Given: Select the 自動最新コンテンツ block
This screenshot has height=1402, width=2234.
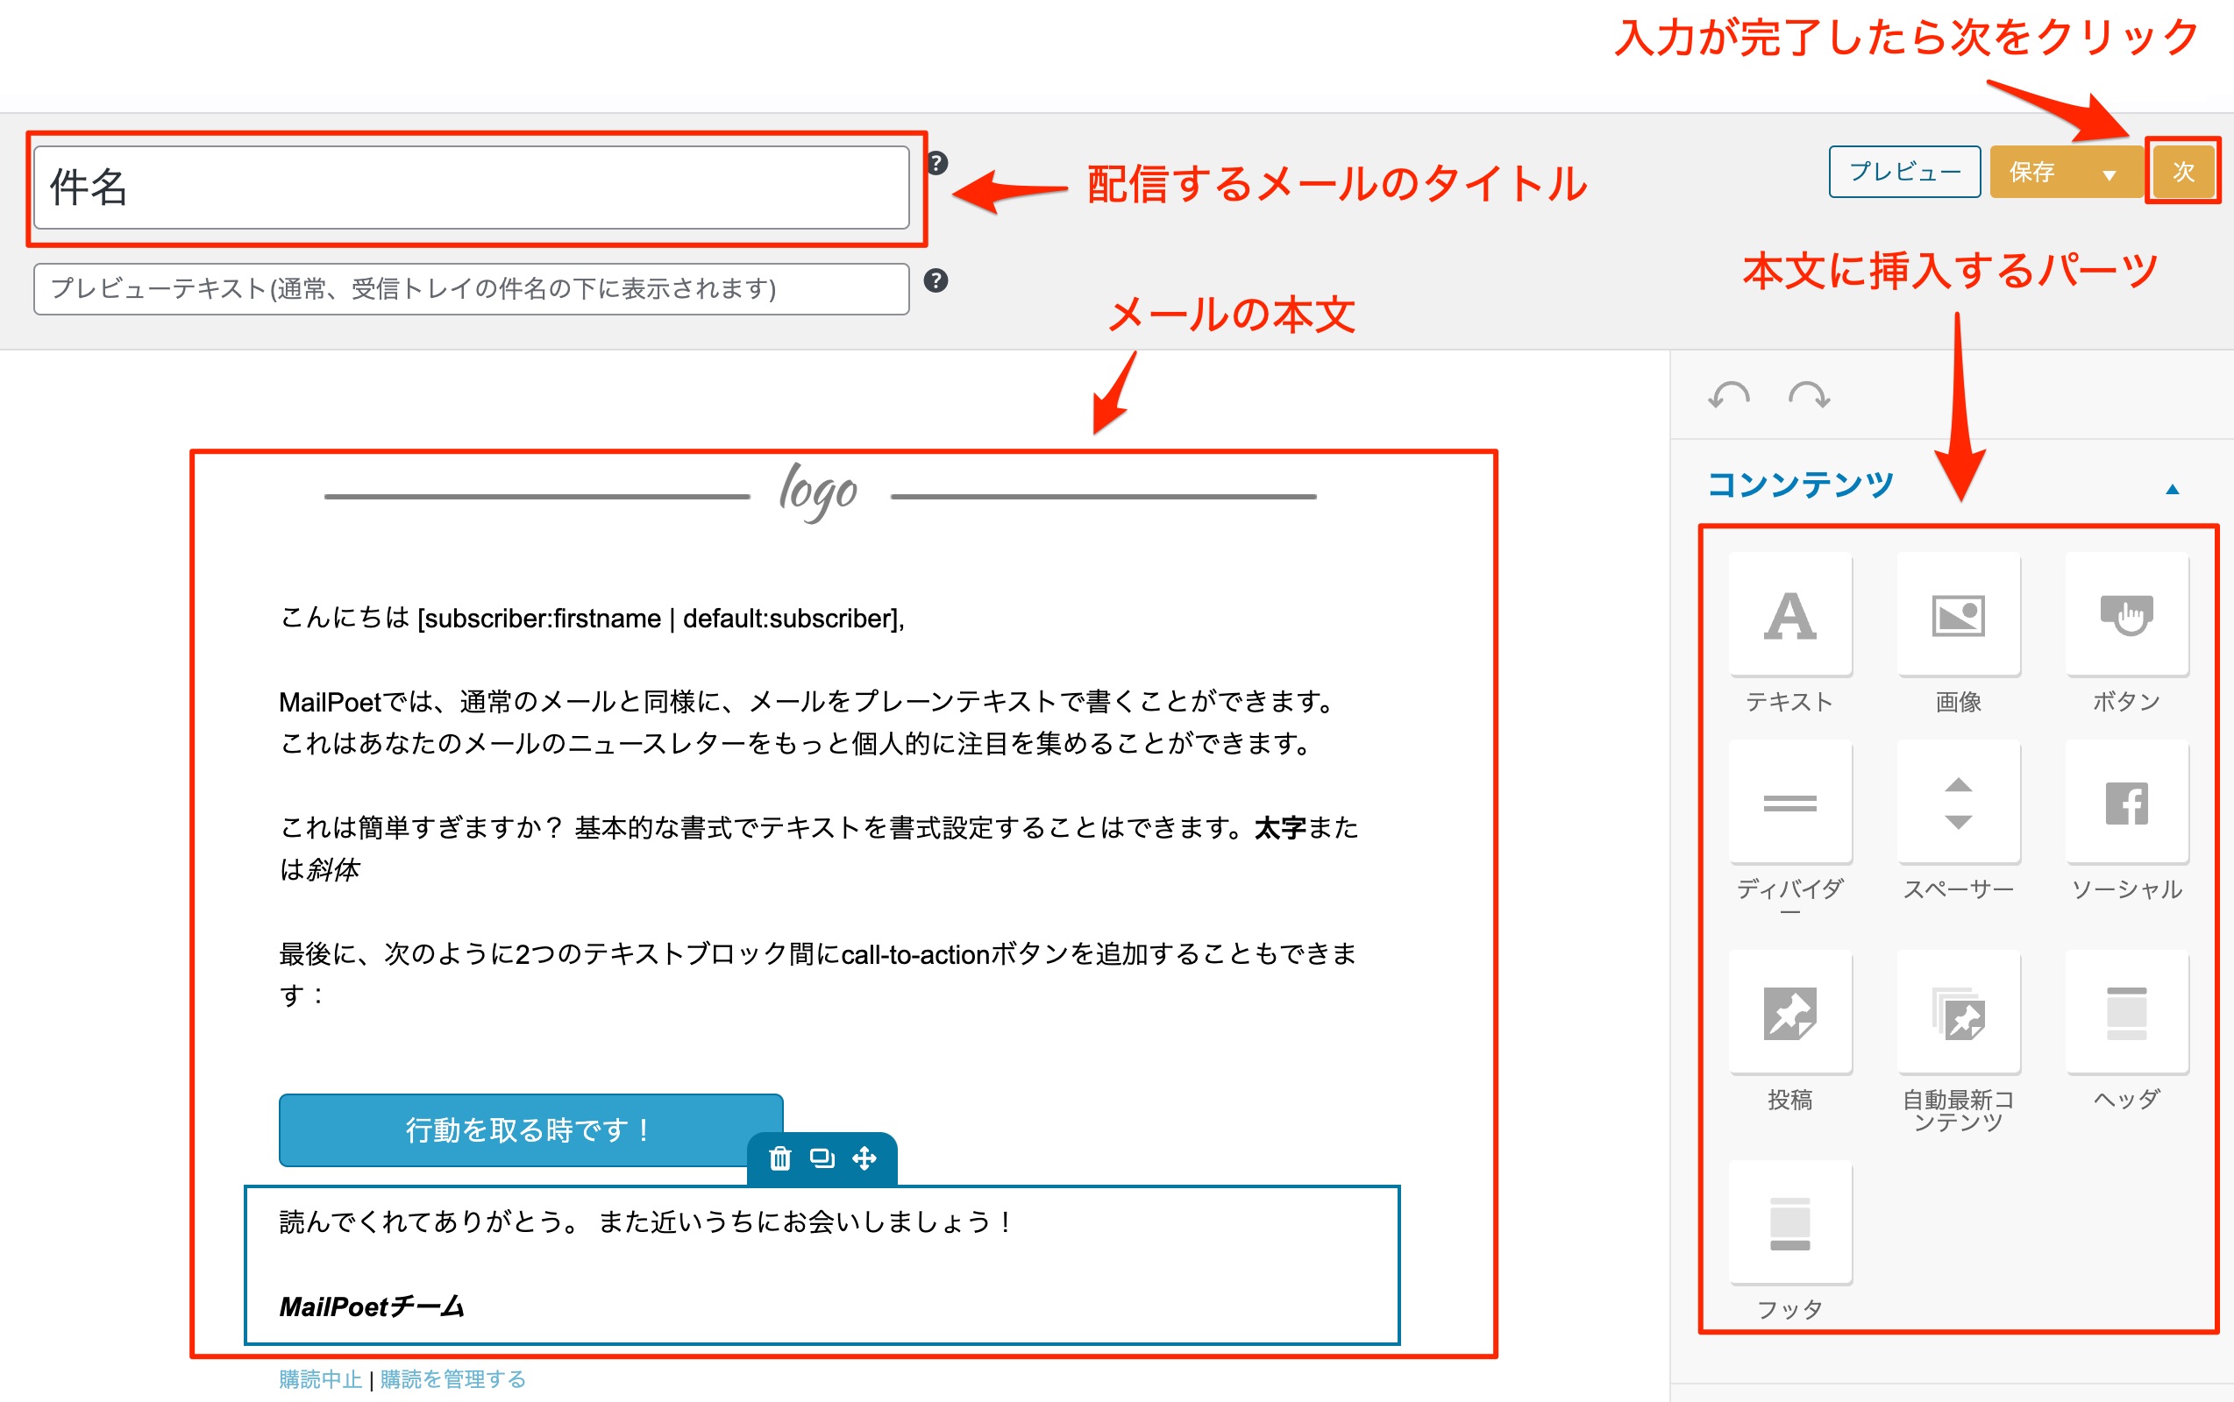Looking at the screenshot, I should (x=1958, y=1014).
